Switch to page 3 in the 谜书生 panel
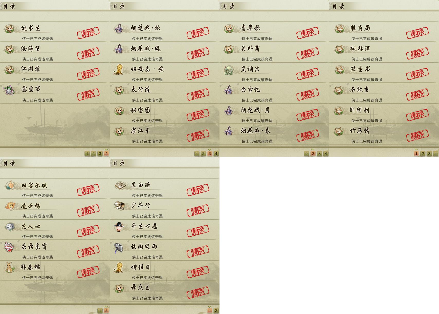 pos(100,154)
